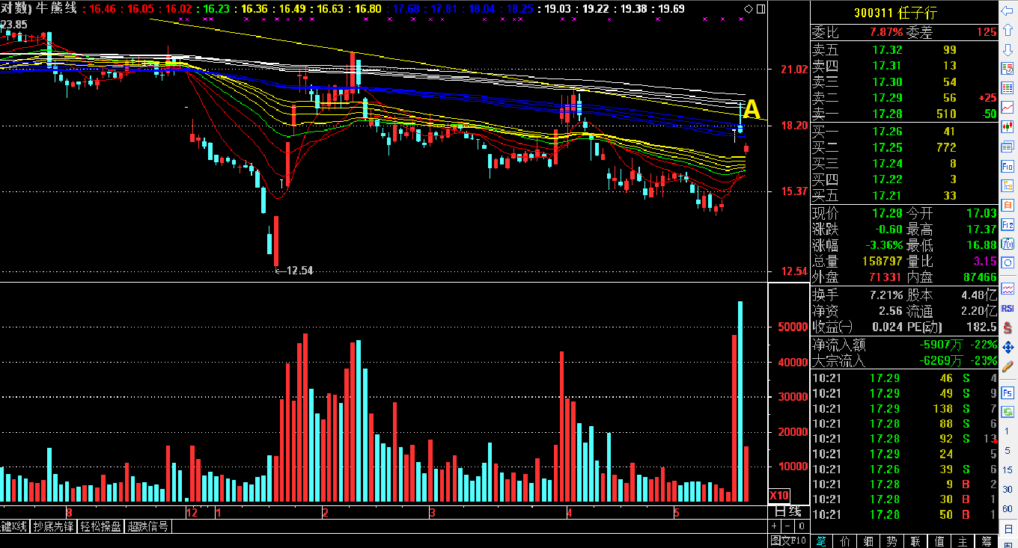Click the plus zoom button below chart
This screenshot has height=548, width=1018.
[775, 526]
